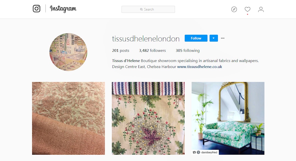Open the floral embroidered fabric post

point(148,118)
